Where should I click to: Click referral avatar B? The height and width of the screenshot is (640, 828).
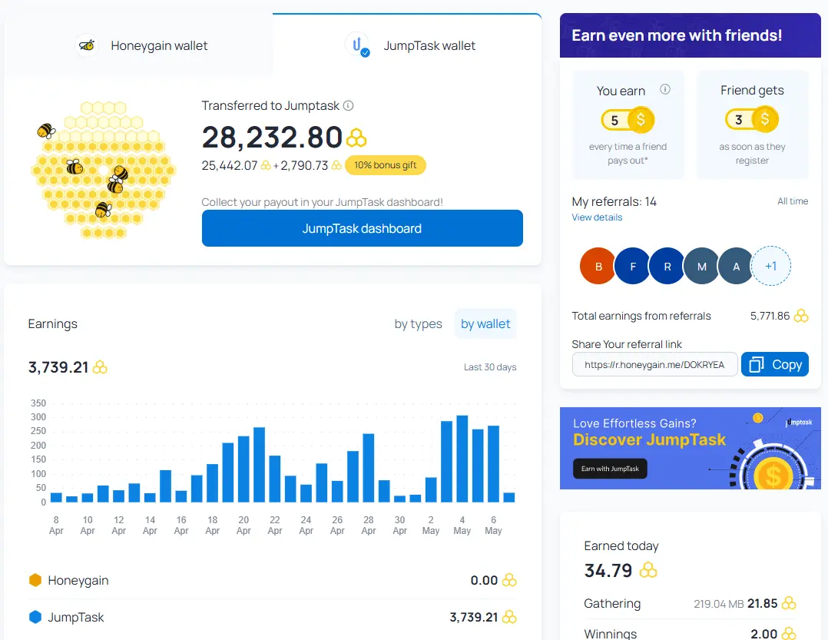tap(598, 266)
